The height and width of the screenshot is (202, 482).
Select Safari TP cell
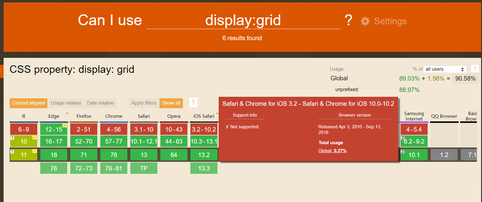point(144,168)
